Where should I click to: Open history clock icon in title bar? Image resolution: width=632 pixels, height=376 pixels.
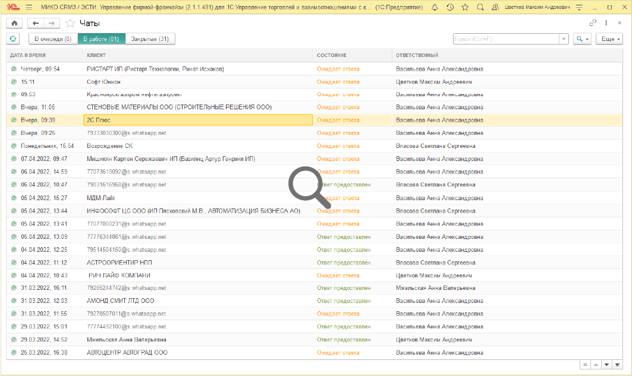click(450, 7)
